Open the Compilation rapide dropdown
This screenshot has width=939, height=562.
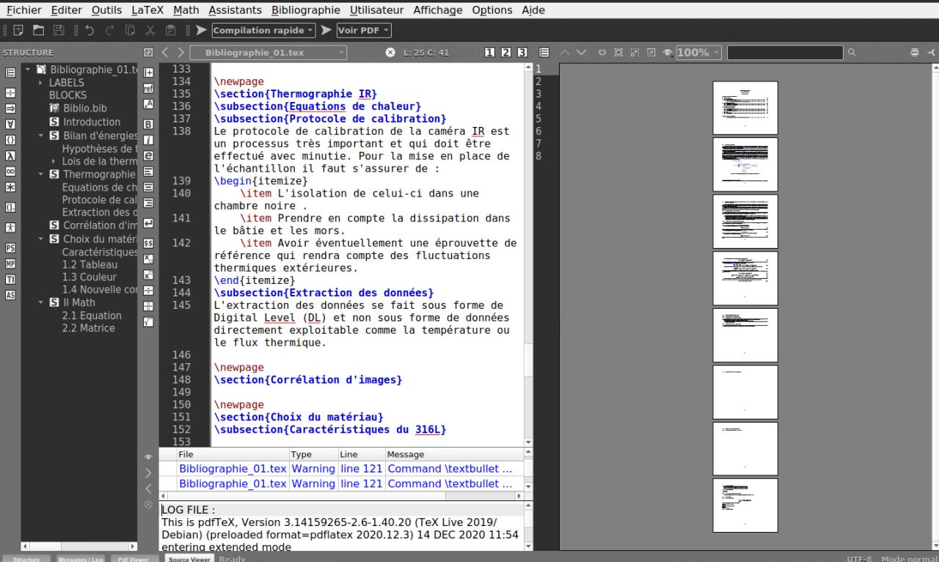click(311, 31)
